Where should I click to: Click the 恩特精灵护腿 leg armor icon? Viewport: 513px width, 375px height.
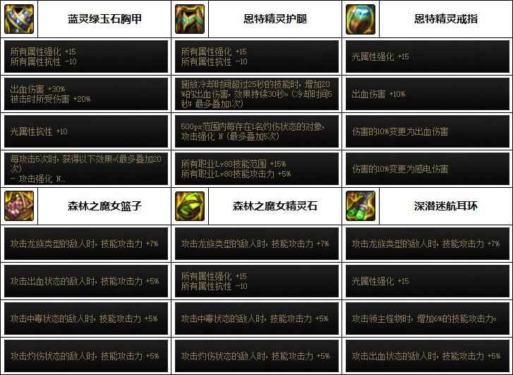click(x=190, y=19)
